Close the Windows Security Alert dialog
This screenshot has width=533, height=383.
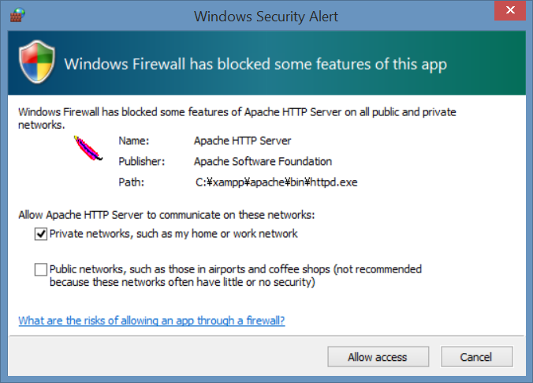(510, 10)
